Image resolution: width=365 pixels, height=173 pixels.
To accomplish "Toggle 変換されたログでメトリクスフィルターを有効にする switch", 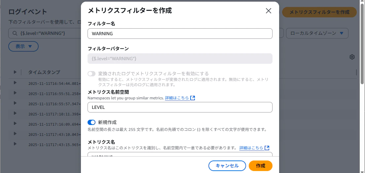I will [91, 74].
